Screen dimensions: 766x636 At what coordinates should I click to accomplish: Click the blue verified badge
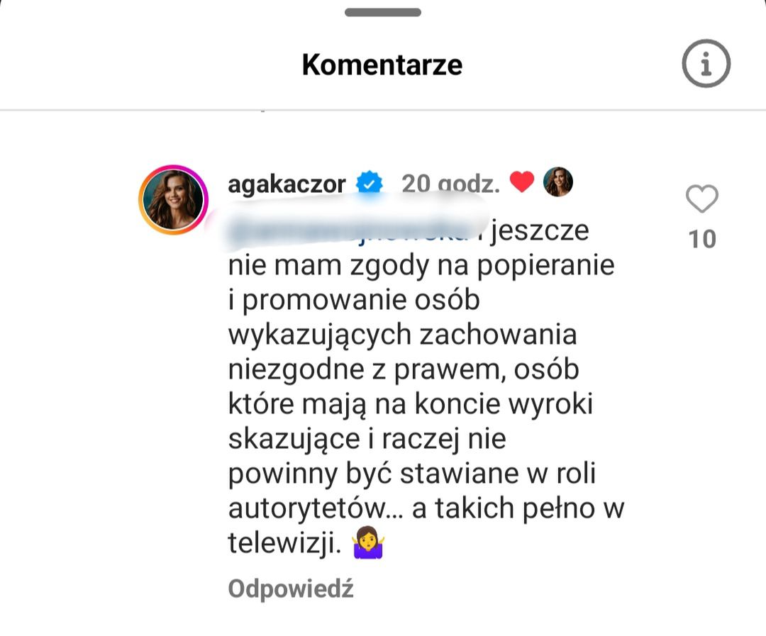pyautogui.click(x=369, y=184)
